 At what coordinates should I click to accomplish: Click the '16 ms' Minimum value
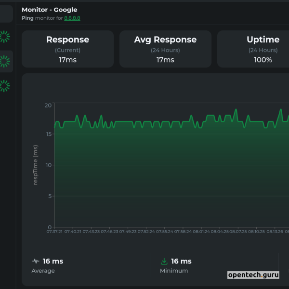click(181, 261)
